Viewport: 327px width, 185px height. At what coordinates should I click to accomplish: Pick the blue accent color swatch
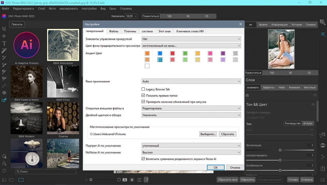coord(160,53)
